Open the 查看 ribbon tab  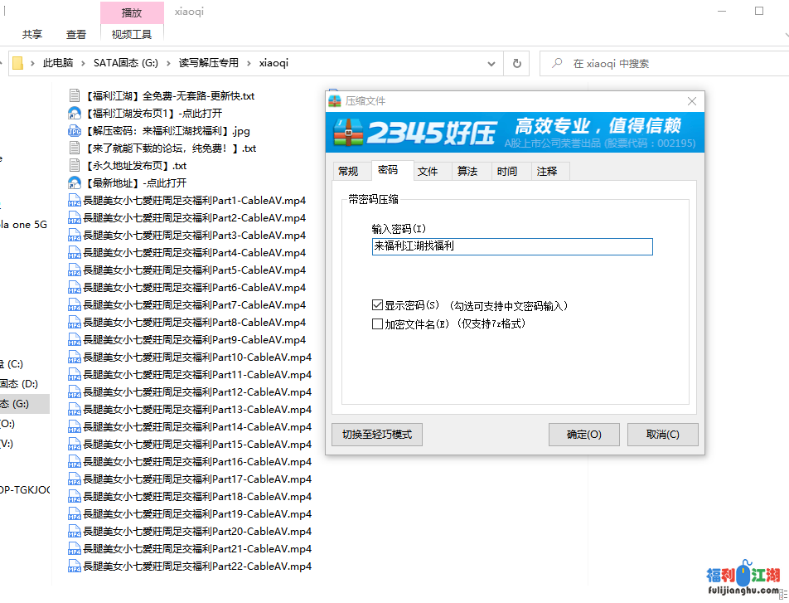tap(76, 34)
